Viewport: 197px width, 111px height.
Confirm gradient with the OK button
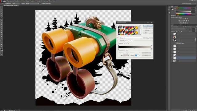click(x=148, y=26)
